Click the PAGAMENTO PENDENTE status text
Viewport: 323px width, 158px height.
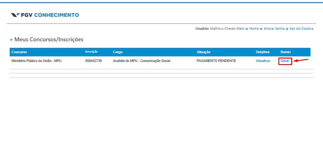(x=216, y=61)
